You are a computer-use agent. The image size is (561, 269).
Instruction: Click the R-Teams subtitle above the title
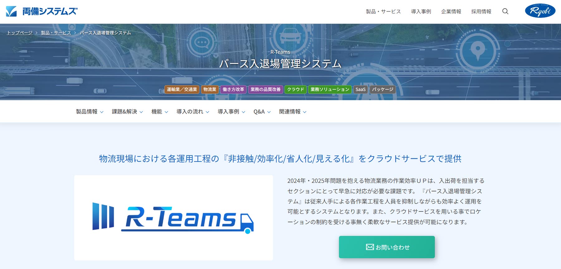(280, 52)
